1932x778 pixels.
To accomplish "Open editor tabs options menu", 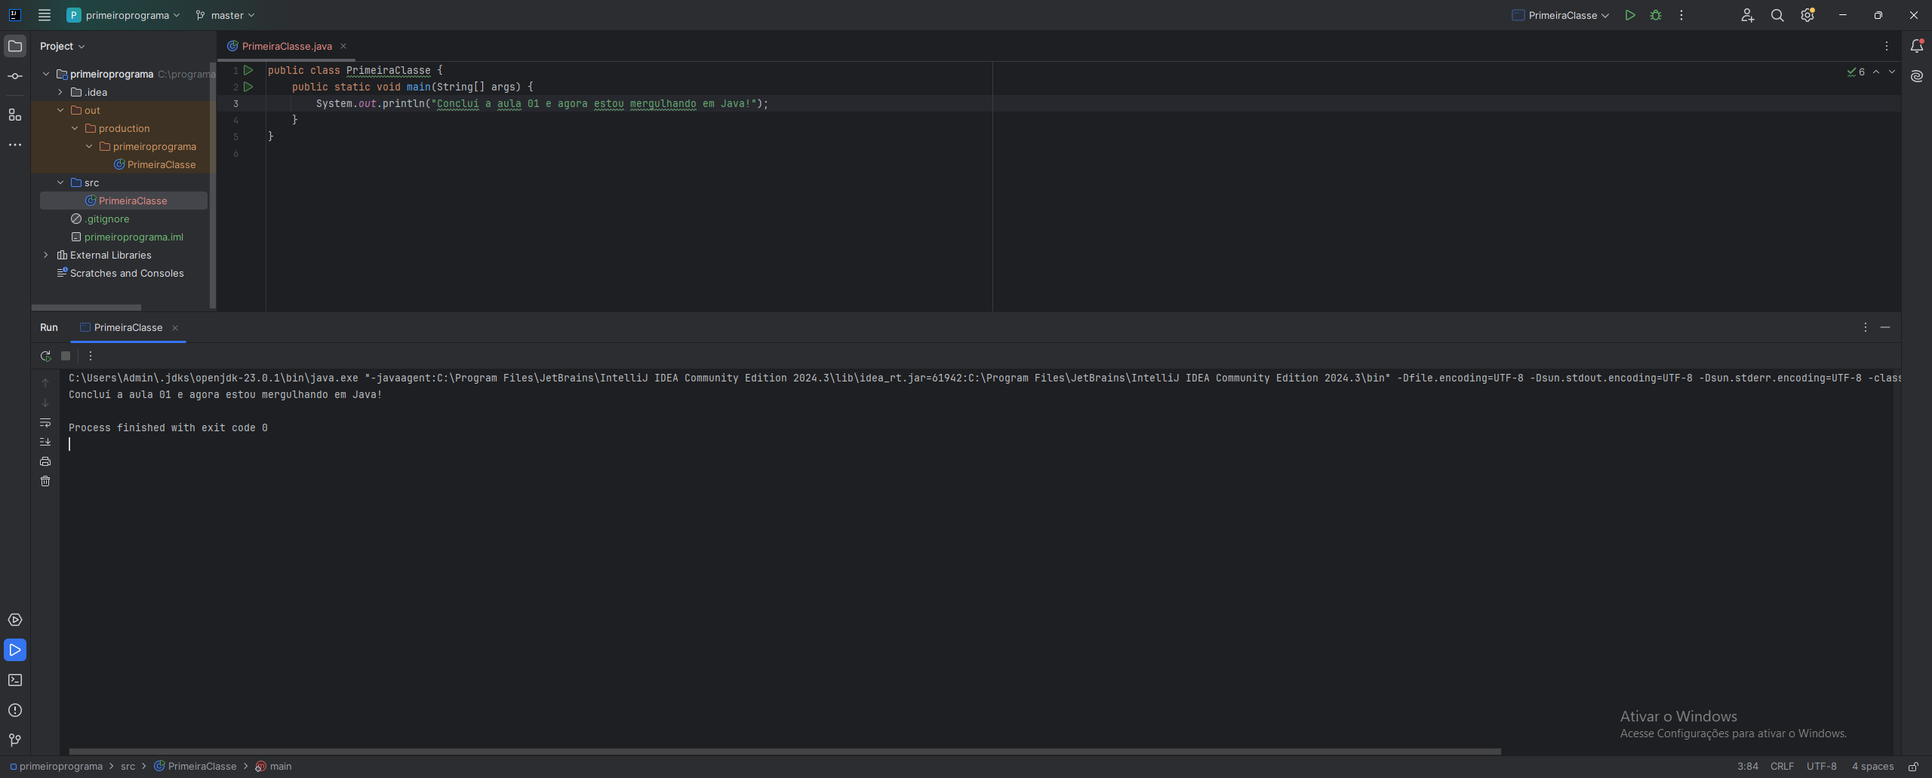I will click(x=1887, y=46).
